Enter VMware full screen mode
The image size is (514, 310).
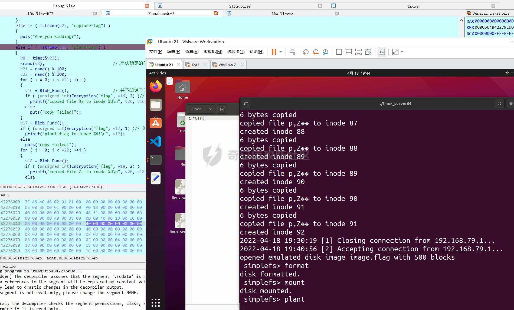[358, 52]
